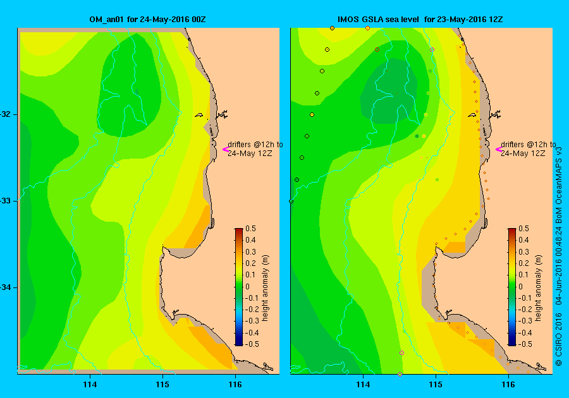Click longitude label 116 under IMOS GSLA map
569x398 pixels.
coord(508,385)
